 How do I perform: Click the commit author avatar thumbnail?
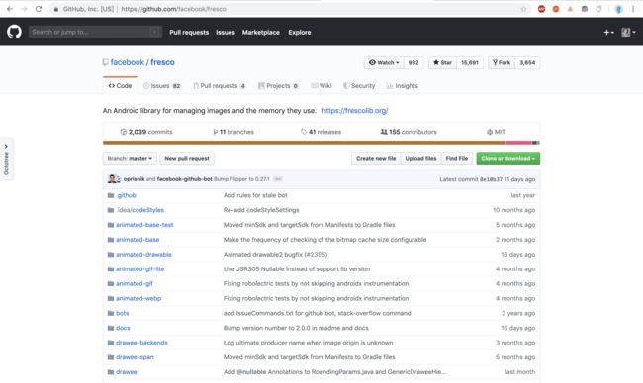(x=112, y=179)
